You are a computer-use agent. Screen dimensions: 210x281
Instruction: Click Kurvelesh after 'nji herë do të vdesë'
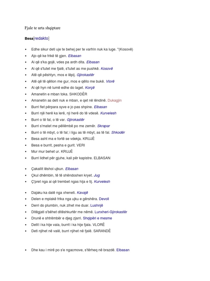108,113
